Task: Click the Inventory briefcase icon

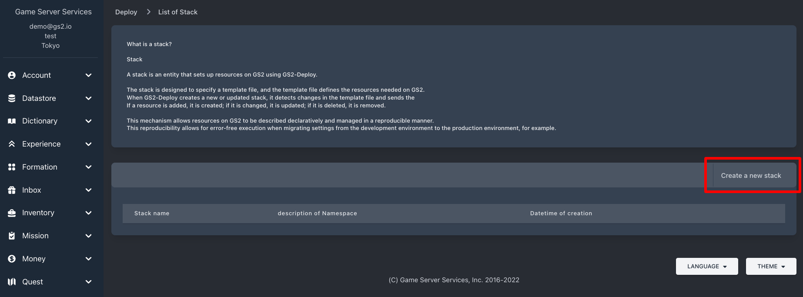Action: point(12,213)
